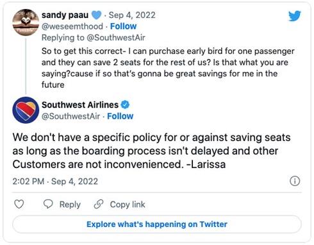Click Explore what's happening on Twitter
The width and height of the screenshot is (314, 245).
[157, 224]
